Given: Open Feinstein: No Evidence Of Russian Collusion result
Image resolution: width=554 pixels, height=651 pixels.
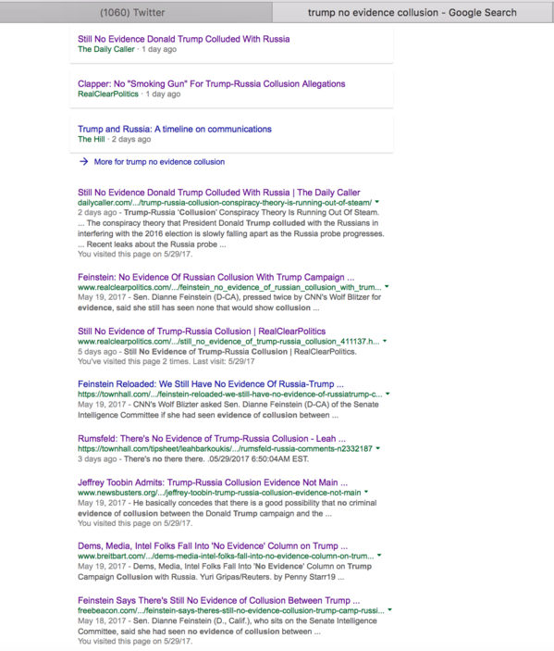Looking at the screenshot, I should coord(216,277).
